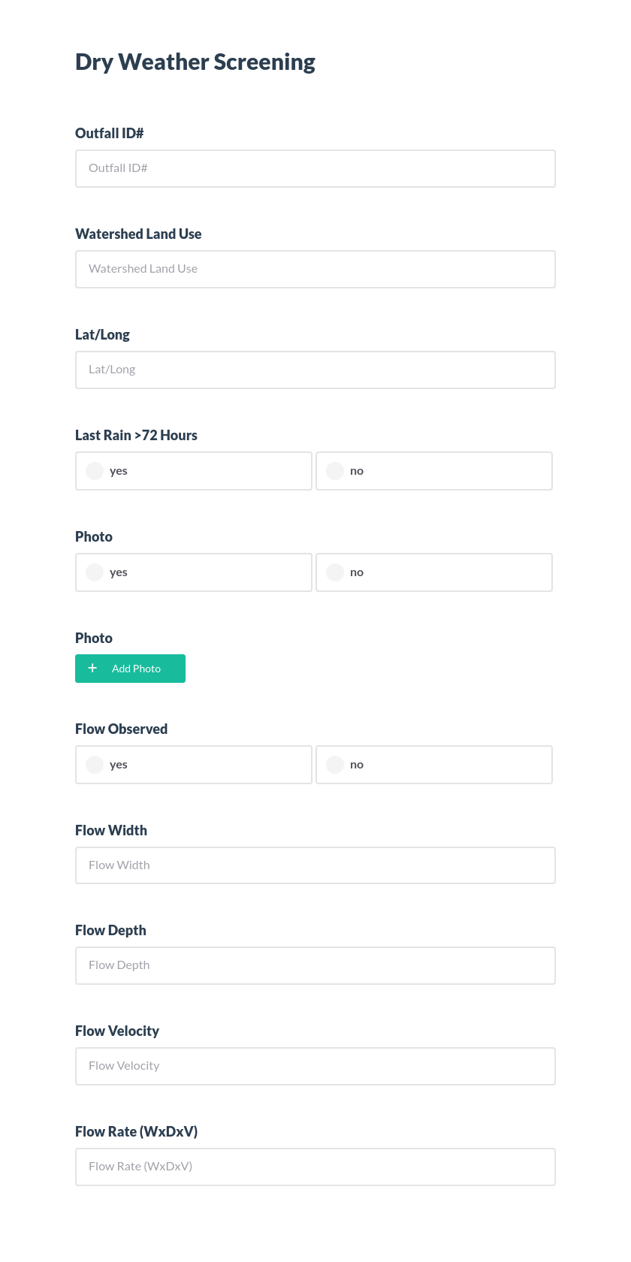Click the Flow Observed section label
The image size is (631, 1262).
pyautogui.click(x=121, y=729)
